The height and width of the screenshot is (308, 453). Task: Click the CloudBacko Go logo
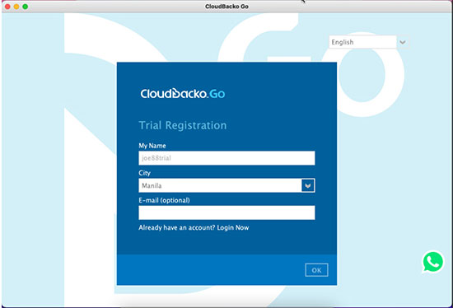pos(183,94)
